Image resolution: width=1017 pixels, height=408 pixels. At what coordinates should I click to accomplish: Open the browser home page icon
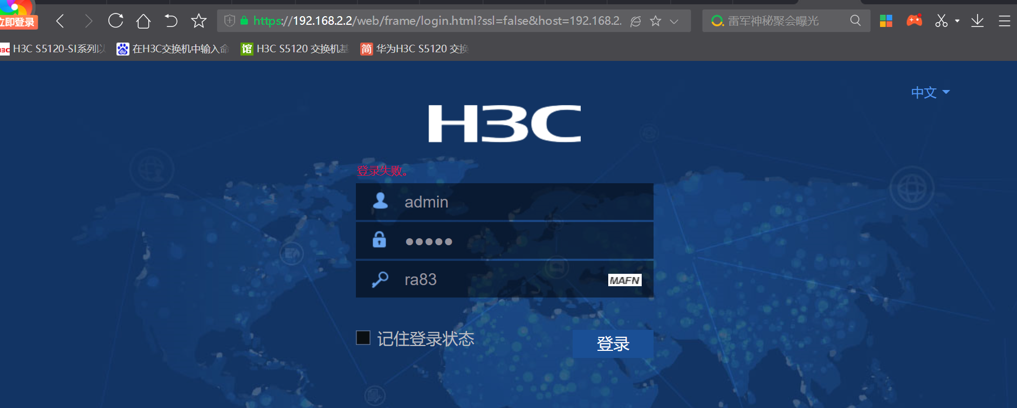click(x=143, y=21)
